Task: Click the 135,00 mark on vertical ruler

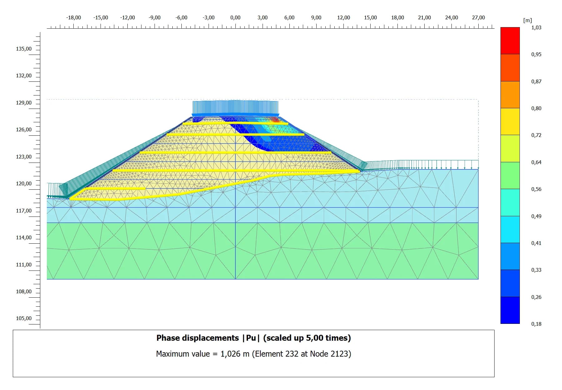Action: pos(24,49)
